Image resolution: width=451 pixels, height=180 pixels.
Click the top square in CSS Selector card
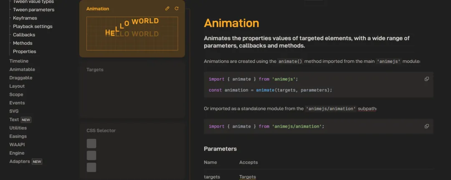coord(91,143)
